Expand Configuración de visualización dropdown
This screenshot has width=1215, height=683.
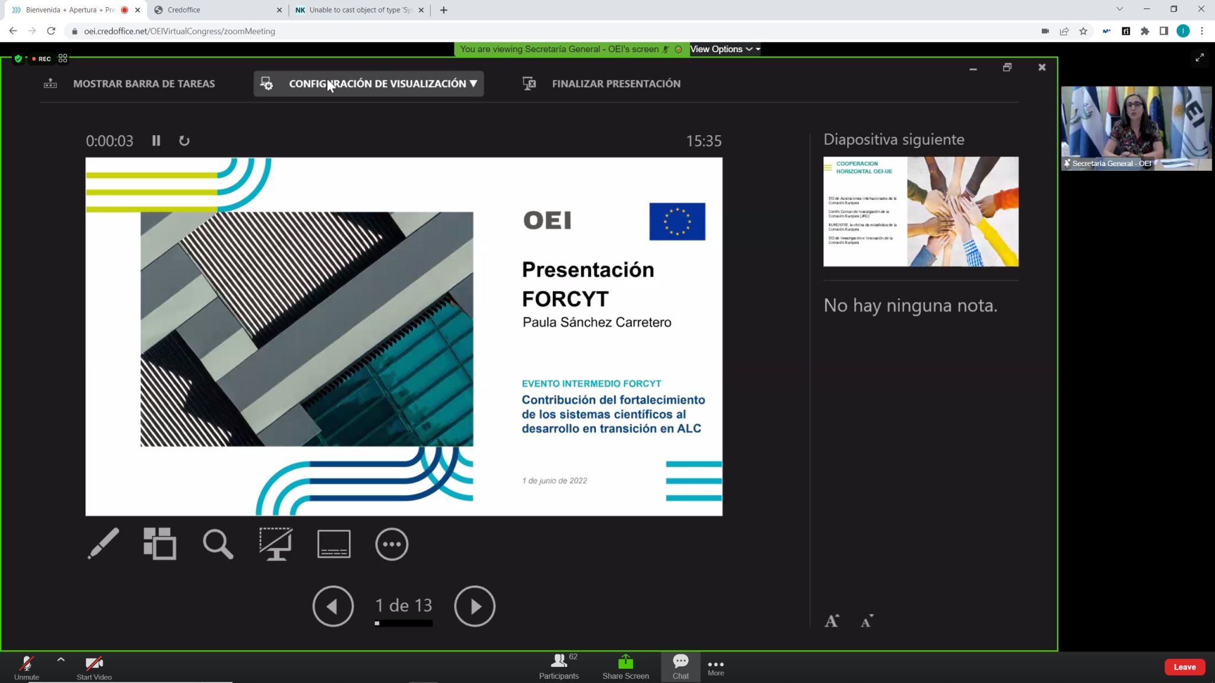pyautogui.click(x=369, y=84)
